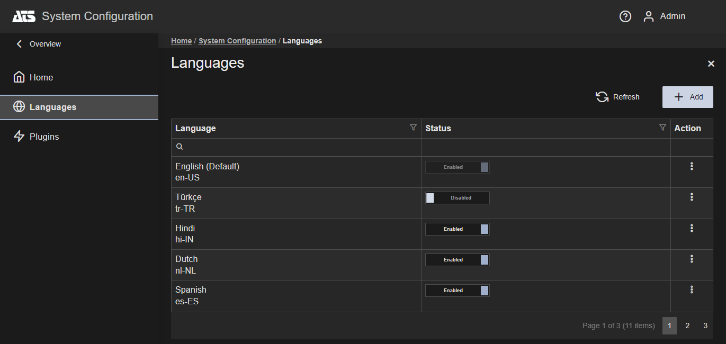
Task: Click the Status column filter icon
Action: pos(662,128)
